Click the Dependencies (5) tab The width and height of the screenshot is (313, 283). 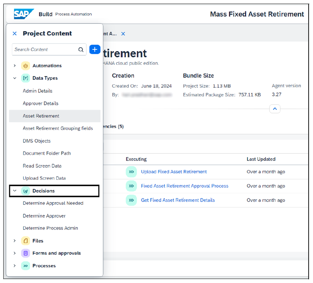(x=113, y=126)
